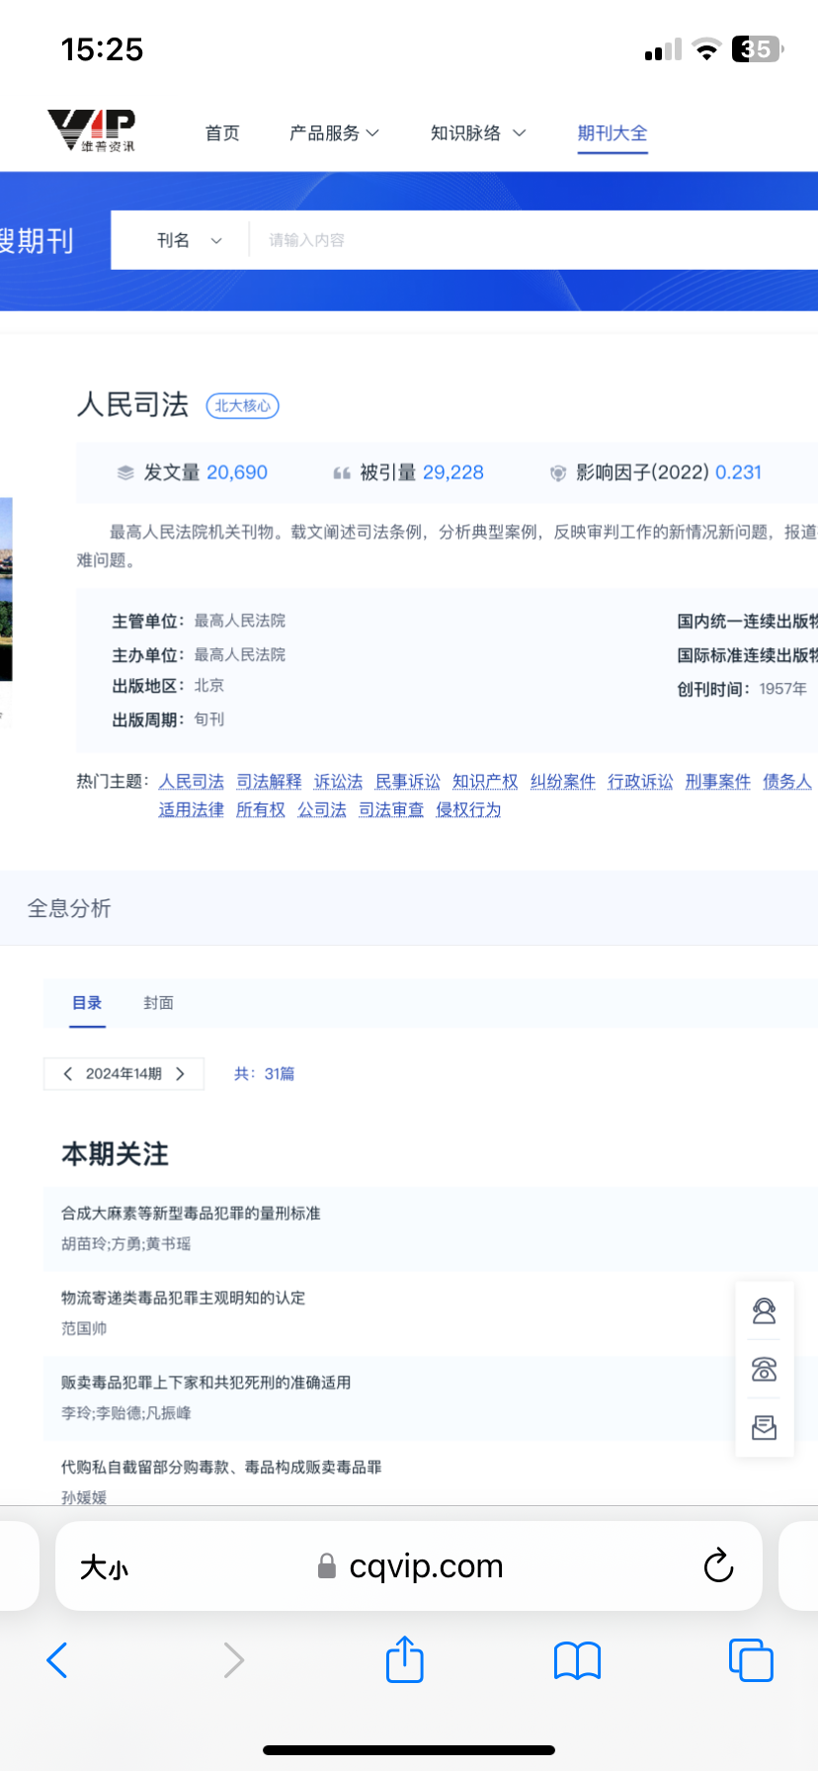Expand the 知识脉络 dropdown menu
This screenshot has height=1771, width=818.
(x=477, y=133)
